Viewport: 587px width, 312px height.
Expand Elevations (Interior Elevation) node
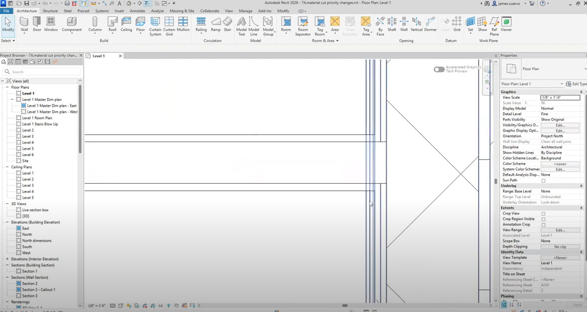point(7,259)
